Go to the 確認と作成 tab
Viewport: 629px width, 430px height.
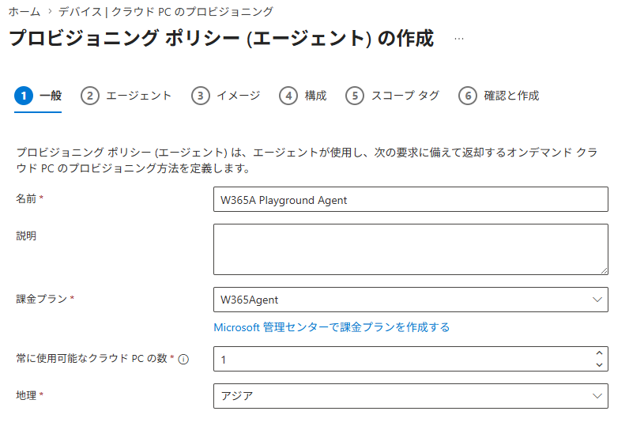[511, 96]
